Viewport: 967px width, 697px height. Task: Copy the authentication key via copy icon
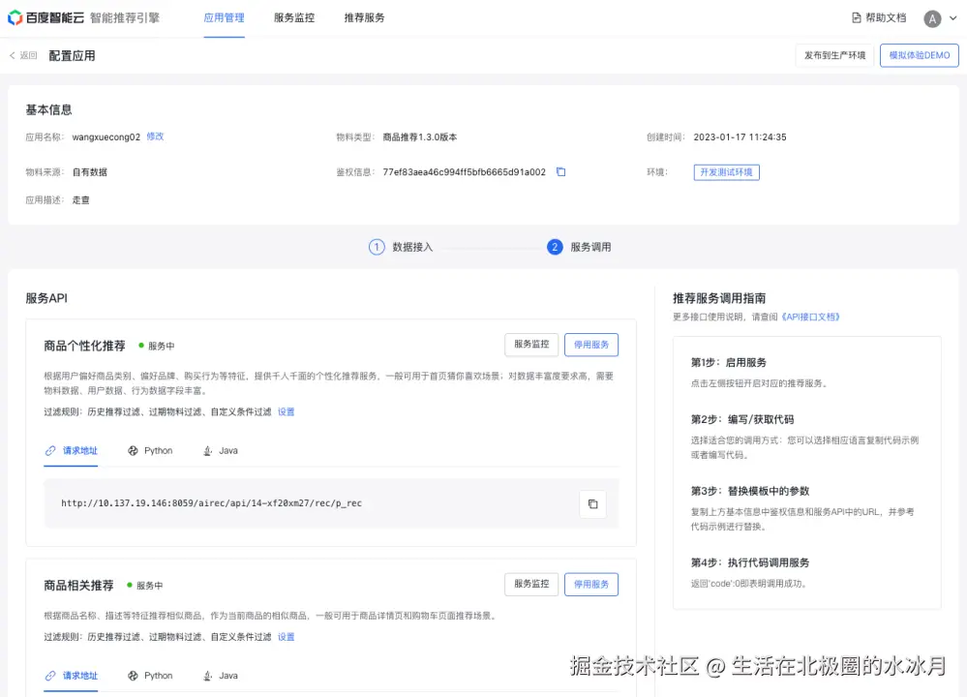coord(560,172)
